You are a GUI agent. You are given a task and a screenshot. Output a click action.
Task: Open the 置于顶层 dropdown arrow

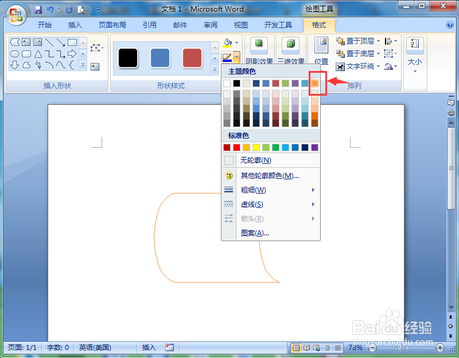coord(378,41)
